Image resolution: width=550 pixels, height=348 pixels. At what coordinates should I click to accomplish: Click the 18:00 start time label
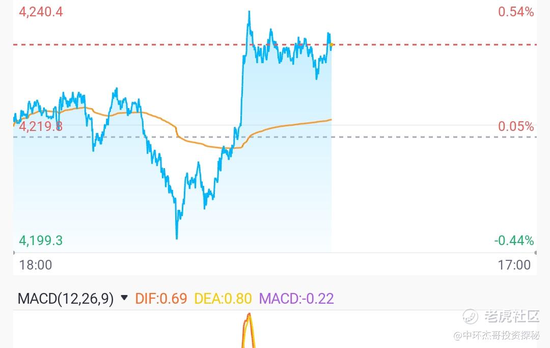[x=36, y=265]
